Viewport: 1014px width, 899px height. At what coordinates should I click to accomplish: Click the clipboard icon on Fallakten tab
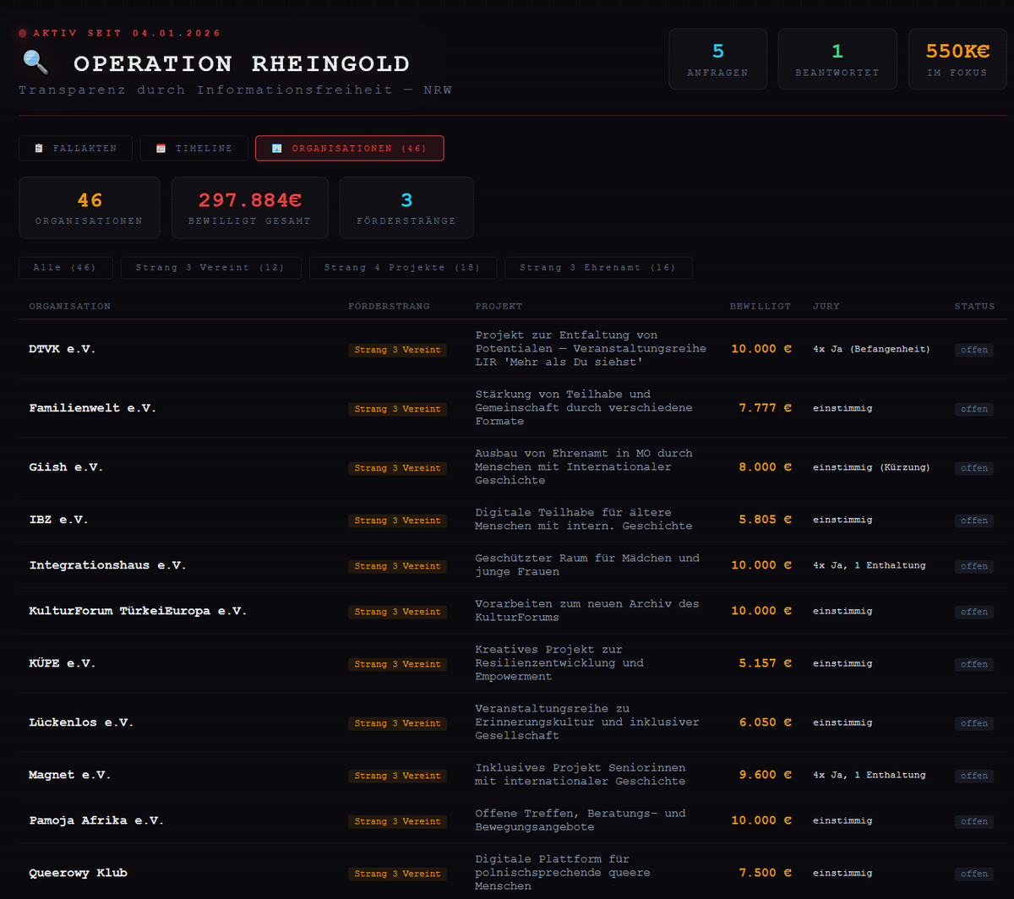coord(39,148)
